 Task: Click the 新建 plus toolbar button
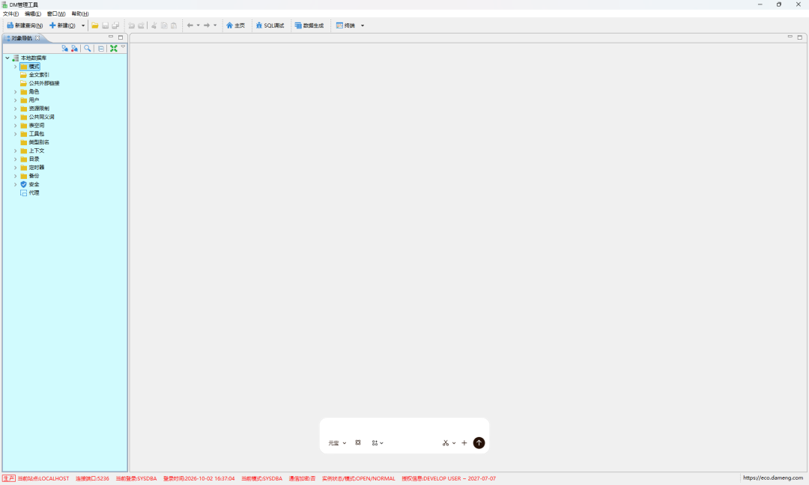[62, 25]
